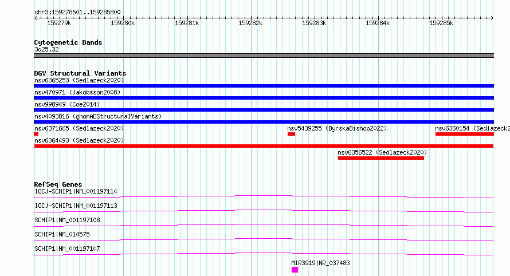This screenshot has width=510, height=276.
Task: Click the SCHIP1|NM_014575 transcript label
Action: [x=62, y=234]
